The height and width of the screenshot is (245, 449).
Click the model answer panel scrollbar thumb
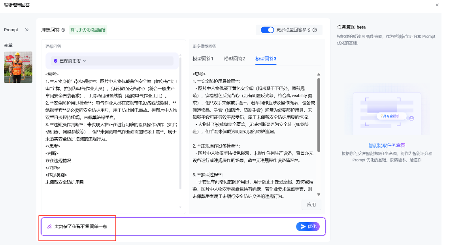click(x=319, y=115)
